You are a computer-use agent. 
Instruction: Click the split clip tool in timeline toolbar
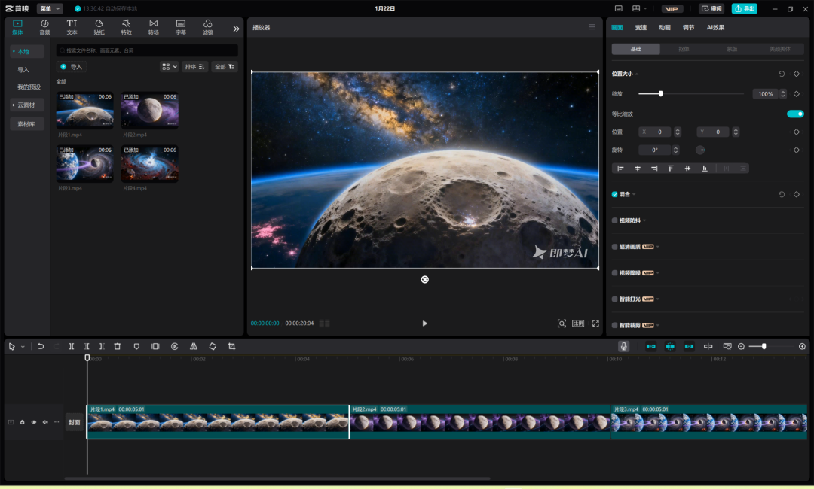click(72, 346)
